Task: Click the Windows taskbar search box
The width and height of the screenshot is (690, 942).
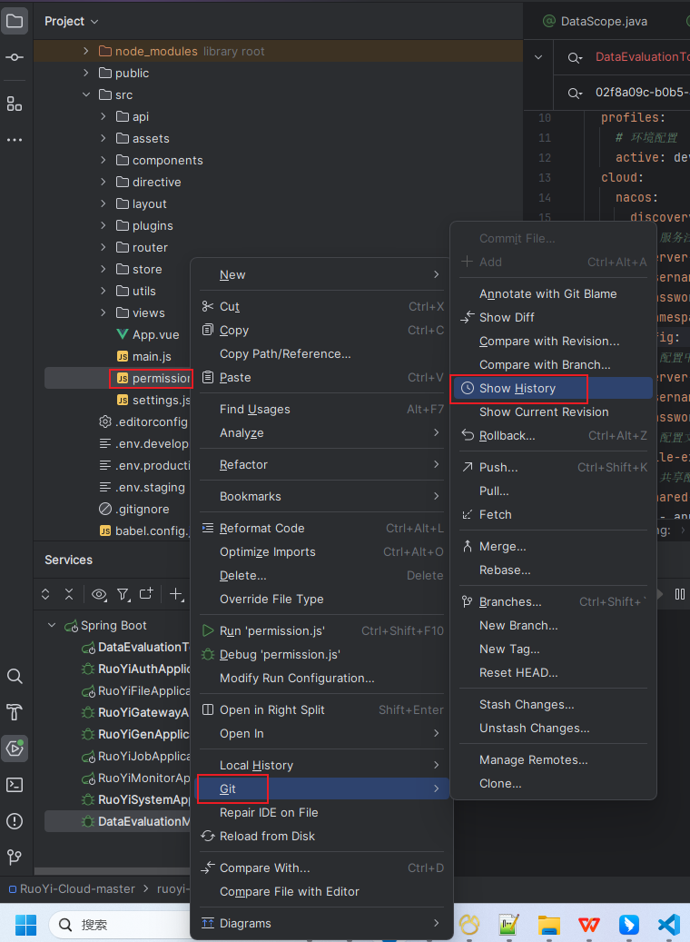Action: pos(120,925)
